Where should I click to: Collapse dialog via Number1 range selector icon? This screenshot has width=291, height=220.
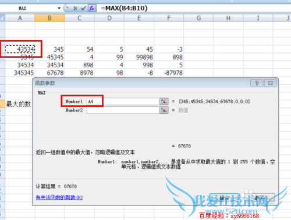[x=164, y=102]
